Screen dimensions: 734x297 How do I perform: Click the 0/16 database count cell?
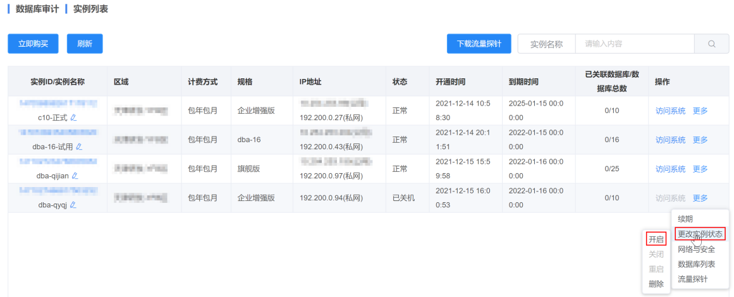(x=612, y=140)
